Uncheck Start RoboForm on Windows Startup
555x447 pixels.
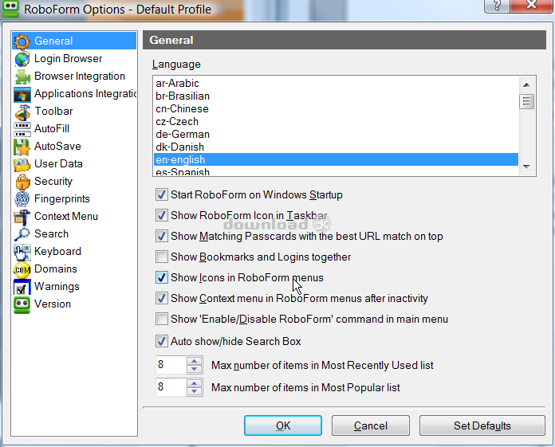pyautogui.click(x=161, y=194)
